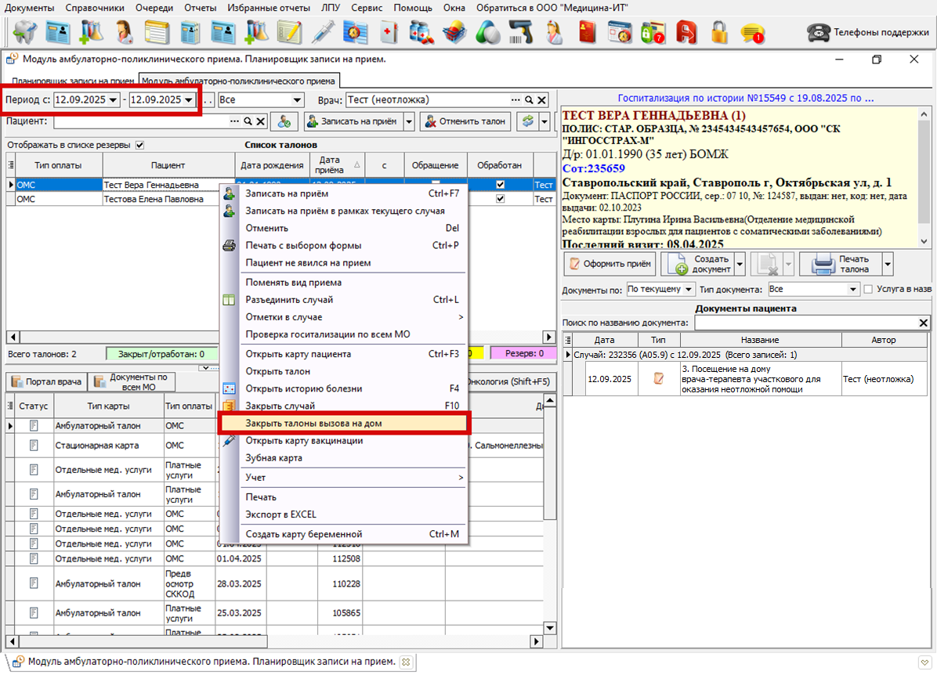Open the period start date dropdown
Screen dimensions: 937x675
[x=114, y=100]
